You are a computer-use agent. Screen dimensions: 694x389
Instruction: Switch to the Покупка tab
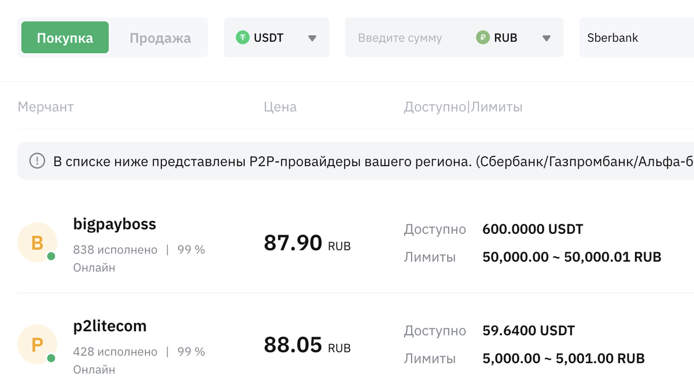click(65, 38)
